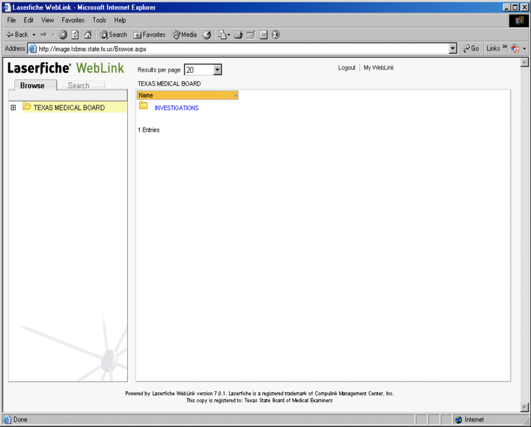Open the Tools menu
This screenshot has width=531, height=427.
point(99,20)
